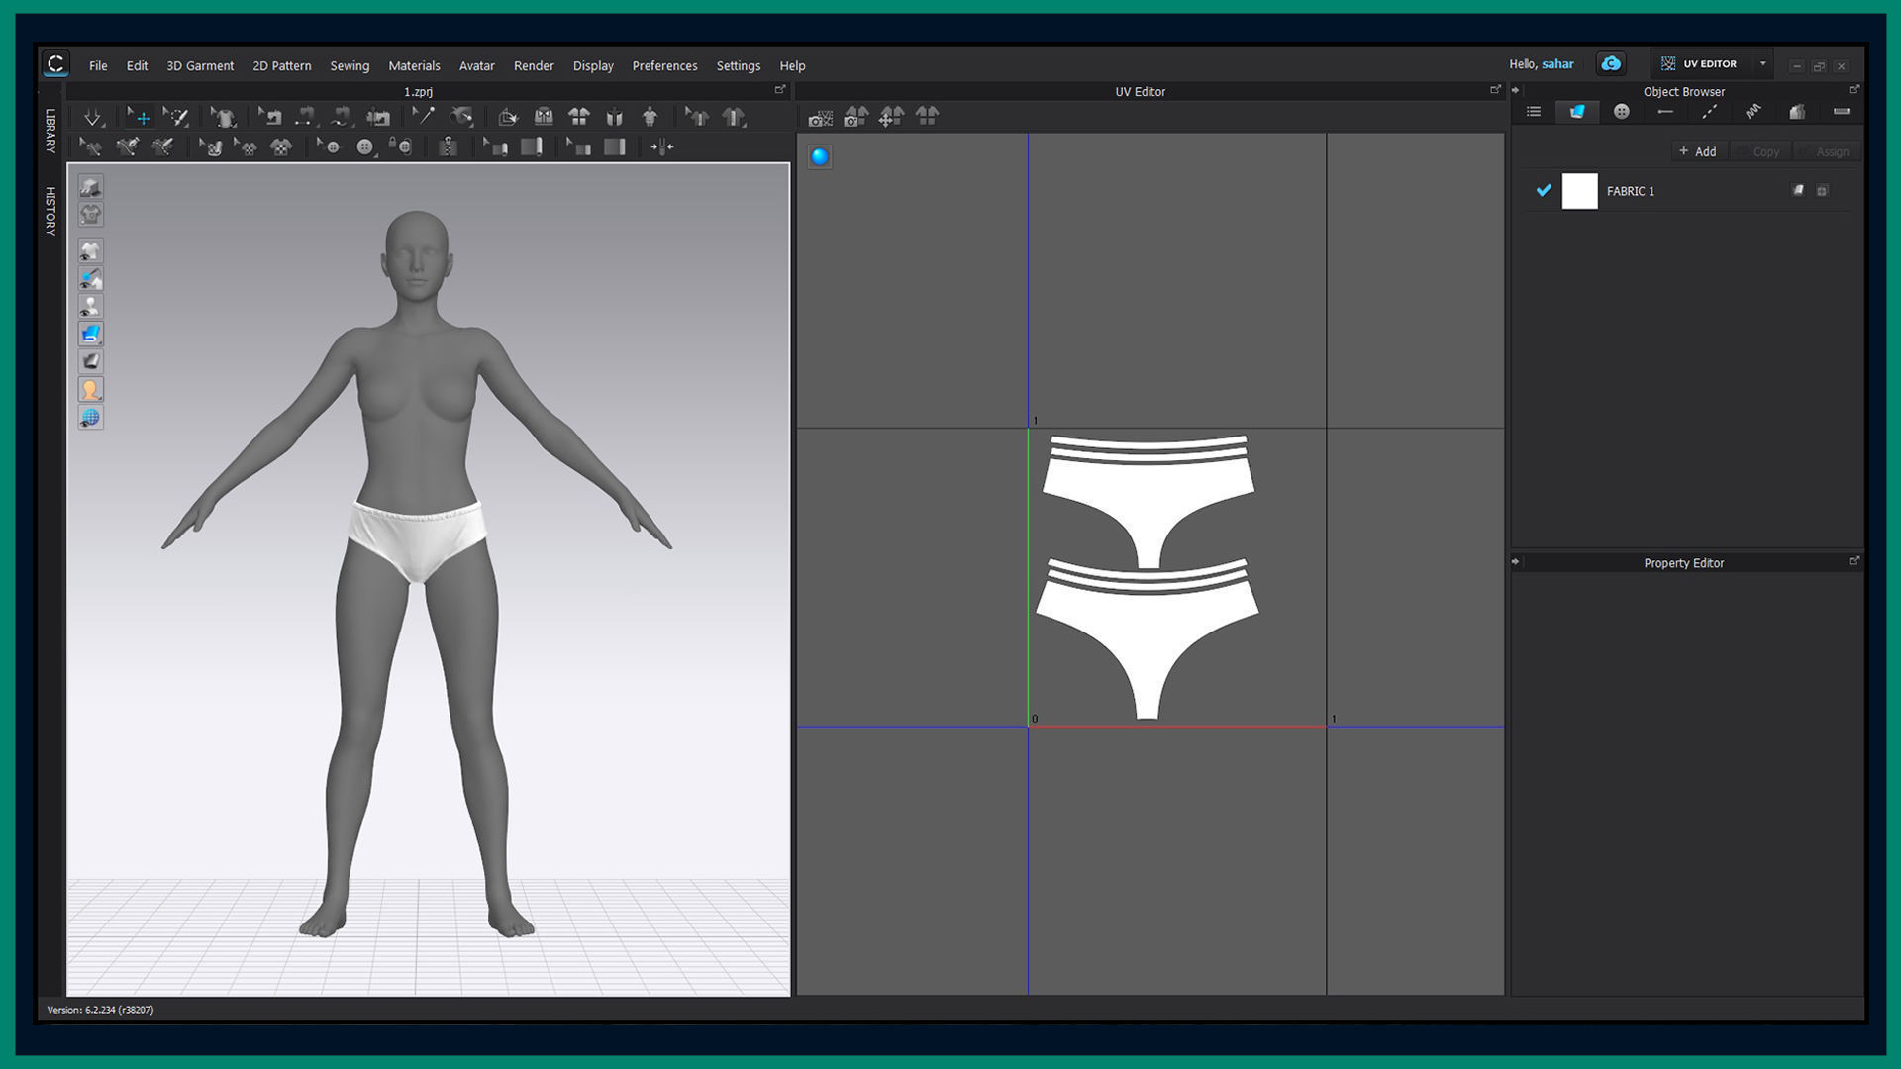Click the Simulate arrow tool
This screenshot has width=1901, height=1069.
[92, 117]
